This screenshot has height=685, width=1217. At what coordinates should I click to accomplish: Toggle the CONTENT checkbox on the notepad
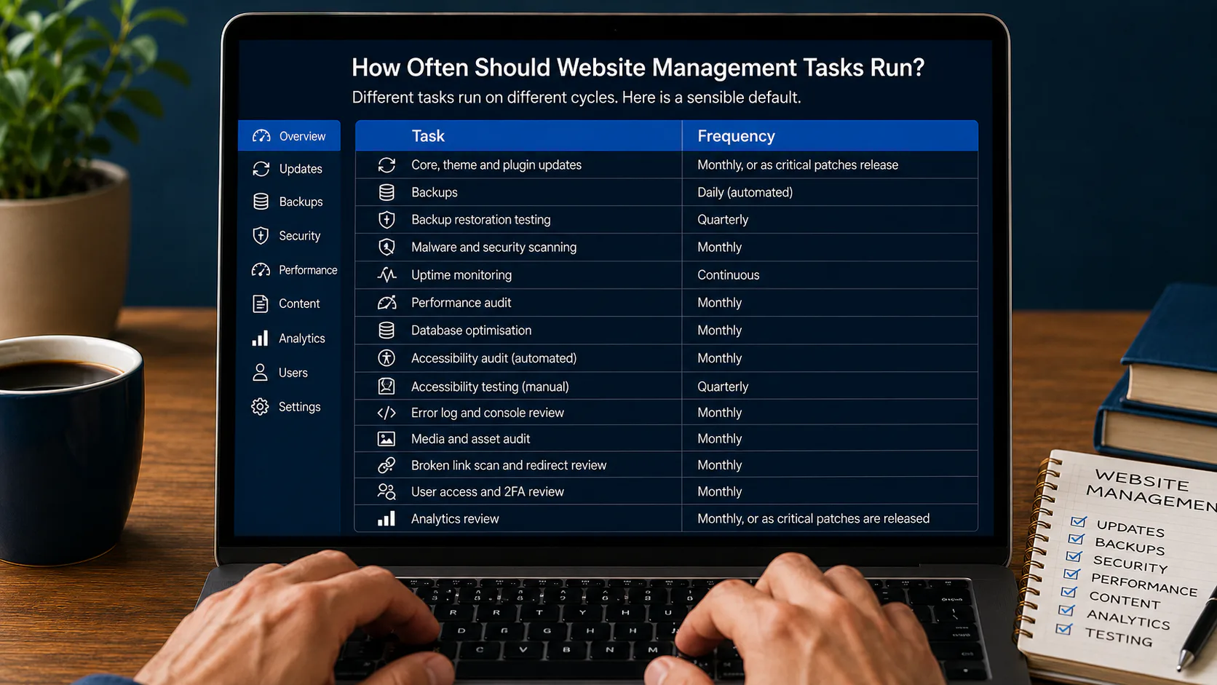(x=1069, y=592)
